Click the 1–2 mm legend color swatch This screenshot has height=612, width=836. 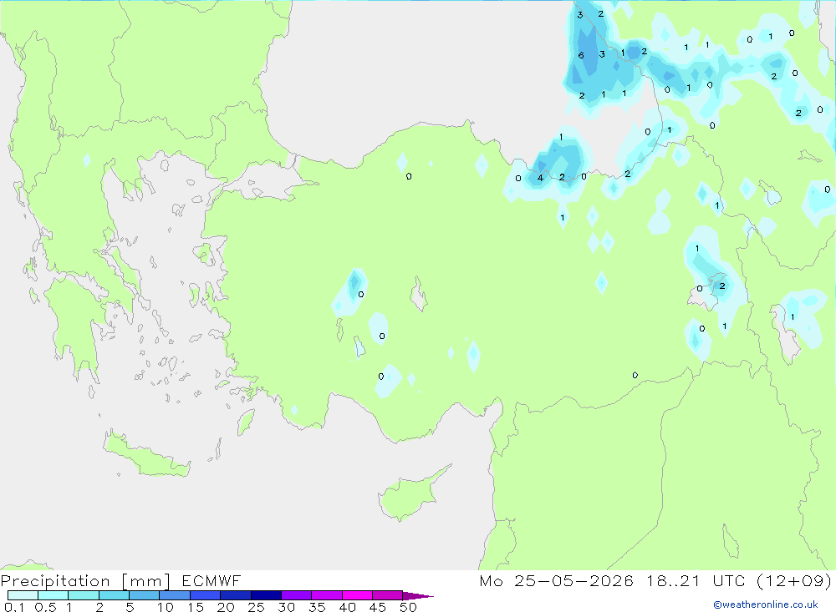83,595
